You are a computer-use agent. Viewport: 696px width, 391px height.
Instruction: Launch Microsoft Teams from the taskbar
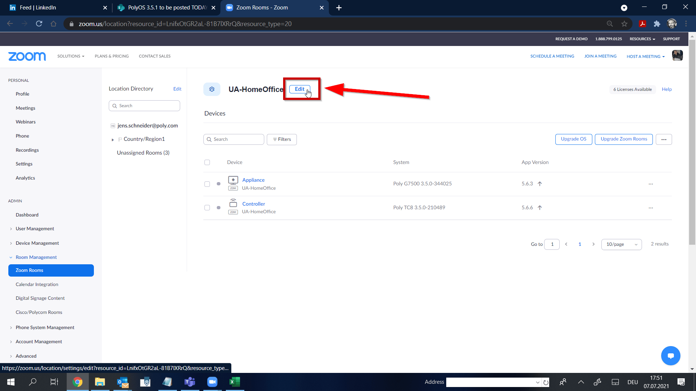coord(190,382)
